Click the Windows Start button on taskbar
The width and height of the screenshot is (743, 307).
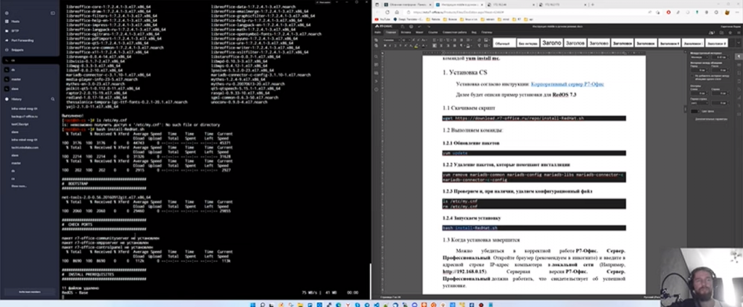(x=253, y=304)
